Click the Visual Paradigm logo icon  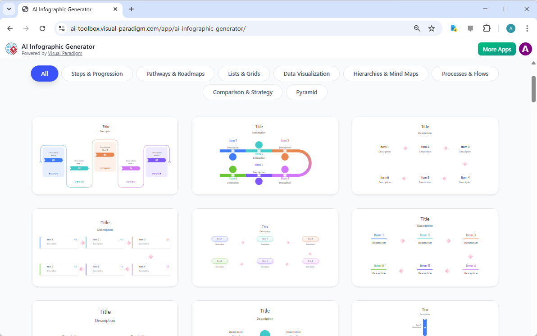point(11,49)
